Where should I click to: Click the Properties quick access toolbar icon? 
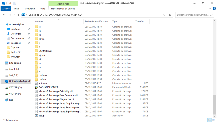click(10, 3)
